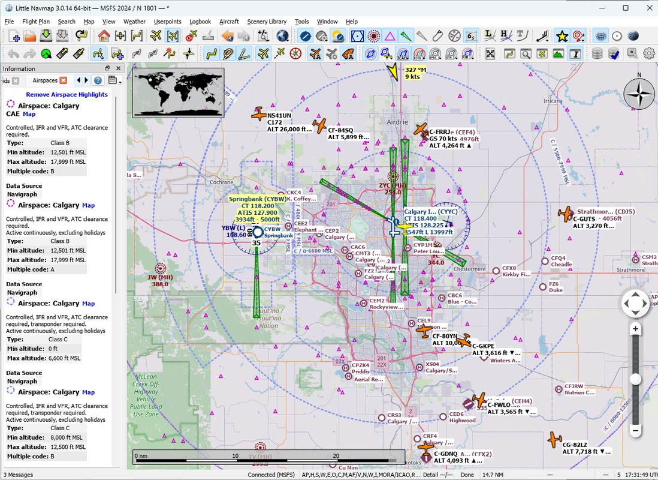658x480 pixels.
Task: Go to the home position
Action: coord(104,36)
